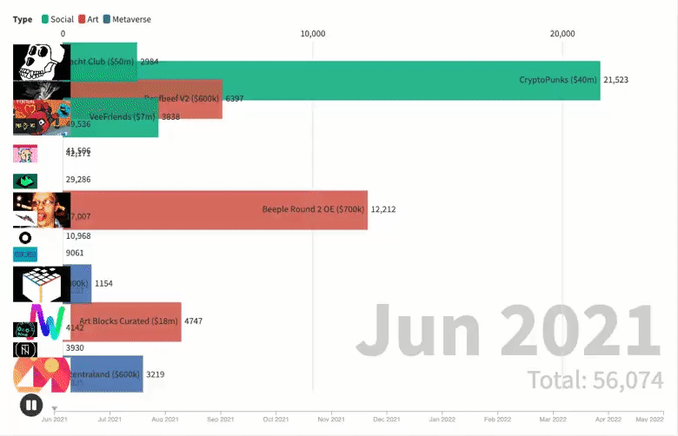The image size is (678, 436).
Task: Click the green crown icon
Action: [25, 182]
